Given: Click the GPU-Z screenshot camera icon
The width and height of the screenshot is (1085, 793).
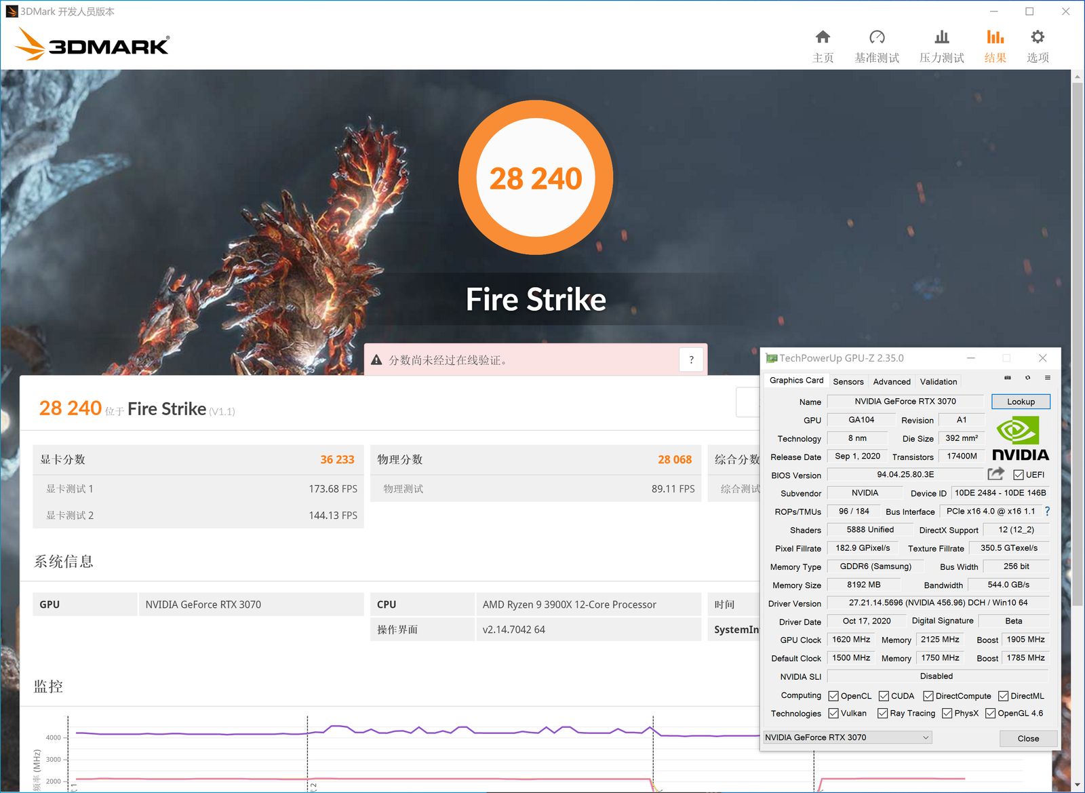Looking at the screenshot, I should [1008, 378].
